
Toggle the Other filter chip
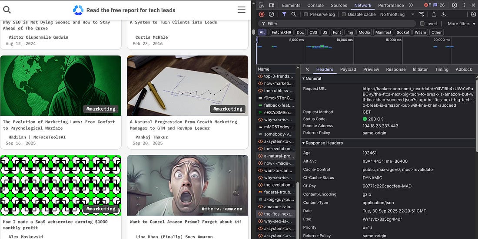tap(437, 32)
